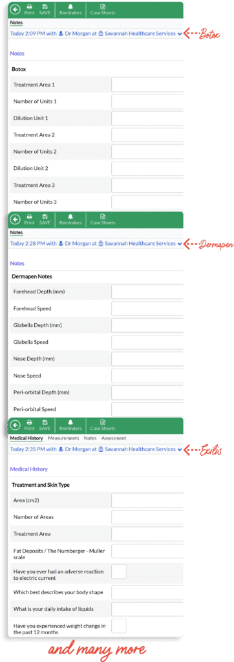Click the Forehead Depth (mm) input field
Screen dimensions: 234x662
click(x=147, y=292)
